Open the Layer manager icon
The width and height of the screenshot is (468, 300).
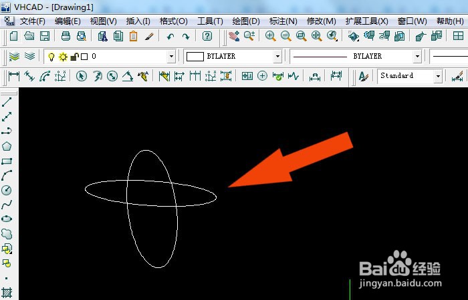[x=14, y=56]
